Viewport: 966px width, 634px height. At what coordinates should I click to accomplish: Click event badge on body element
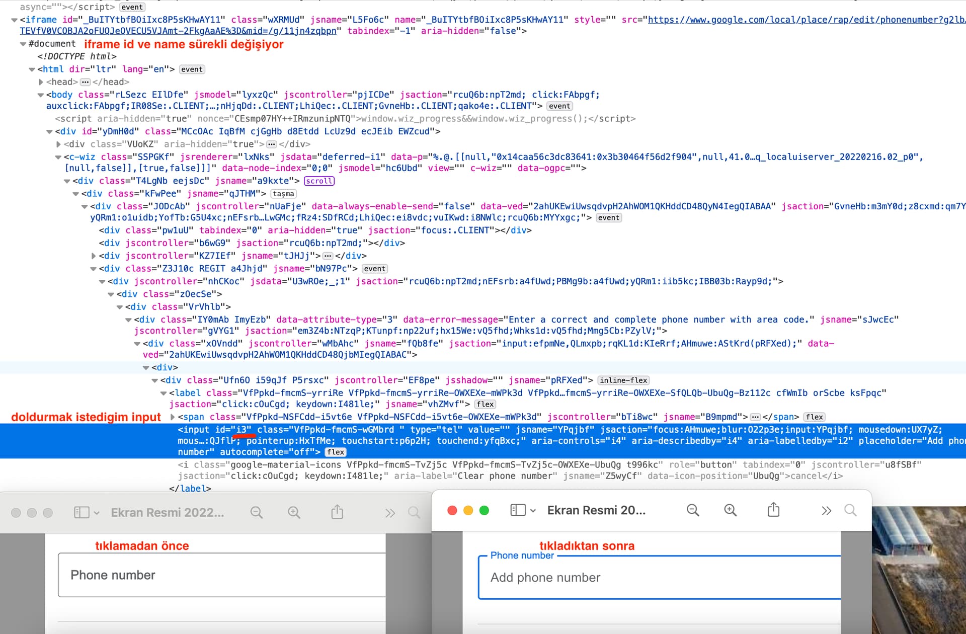click(559, 106)
